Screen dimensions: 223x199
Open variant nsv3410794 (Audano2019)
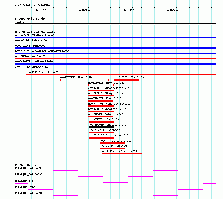[x=106, y=130]
